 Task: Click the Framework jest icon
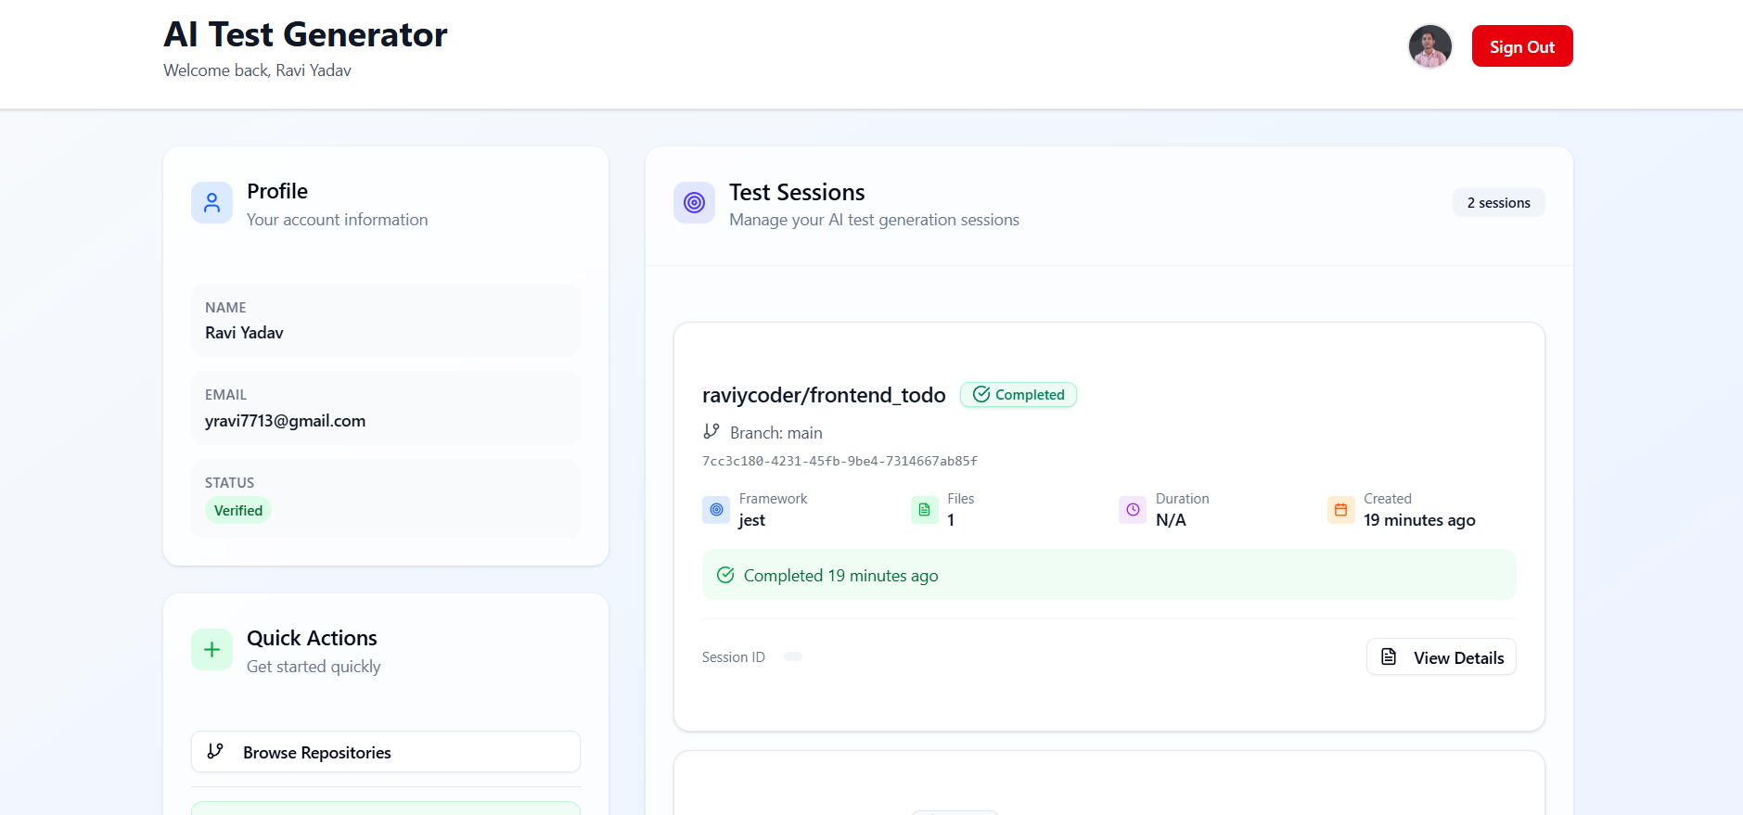pyautogui.click(x=716, y=509)
